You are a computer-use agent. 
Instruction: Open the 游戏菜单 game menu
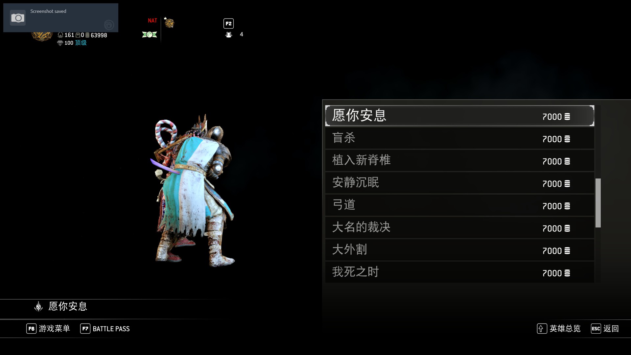point(55,328)
